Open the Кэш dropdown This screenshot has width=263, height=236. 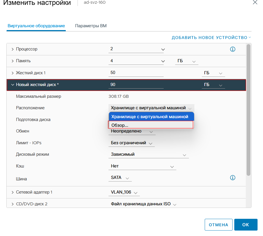coord(142,166)
